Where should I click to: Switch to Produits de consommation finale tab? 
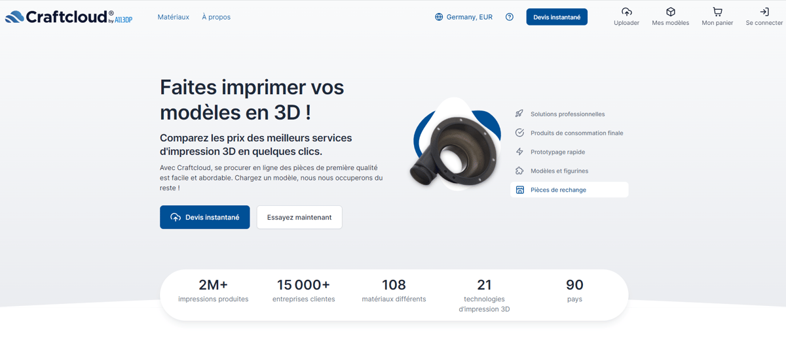(x=569, y=133)
